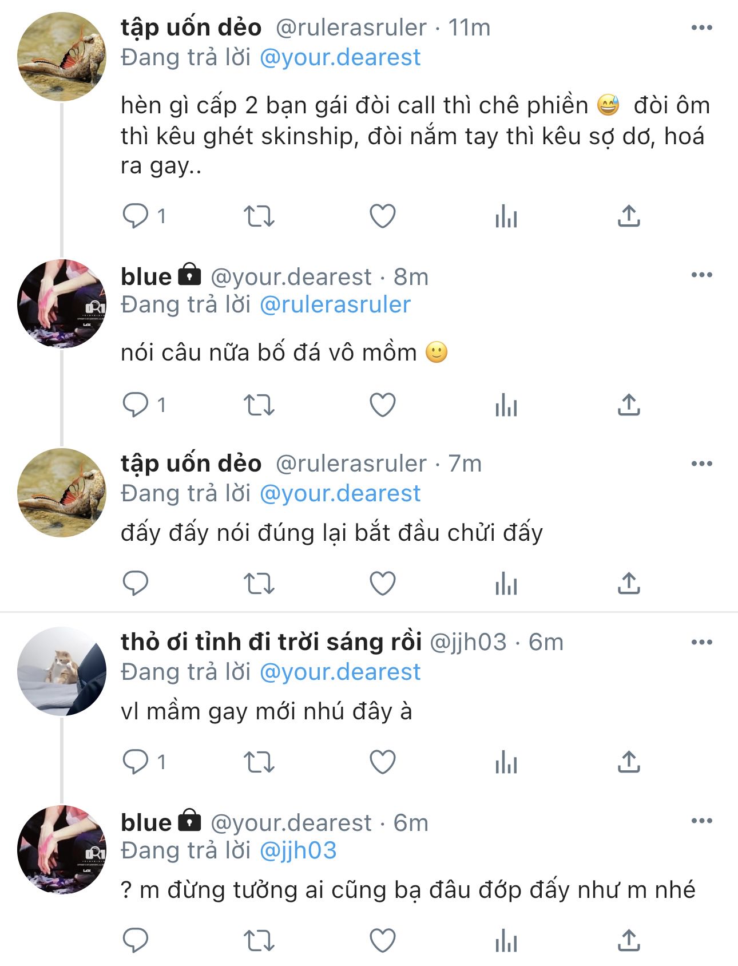Screen dimensions: 738x966
Task: Open blue's profile picture on the 8m tweet
Action: [62, 304]
